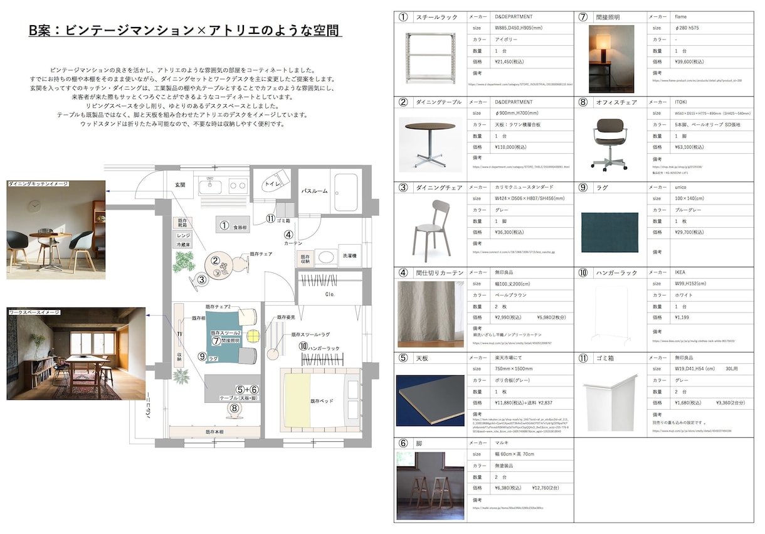This screenshot has width=765, height=534.
Task: Select the トイレ label on floor plan
Action: (x=272, y=184)
